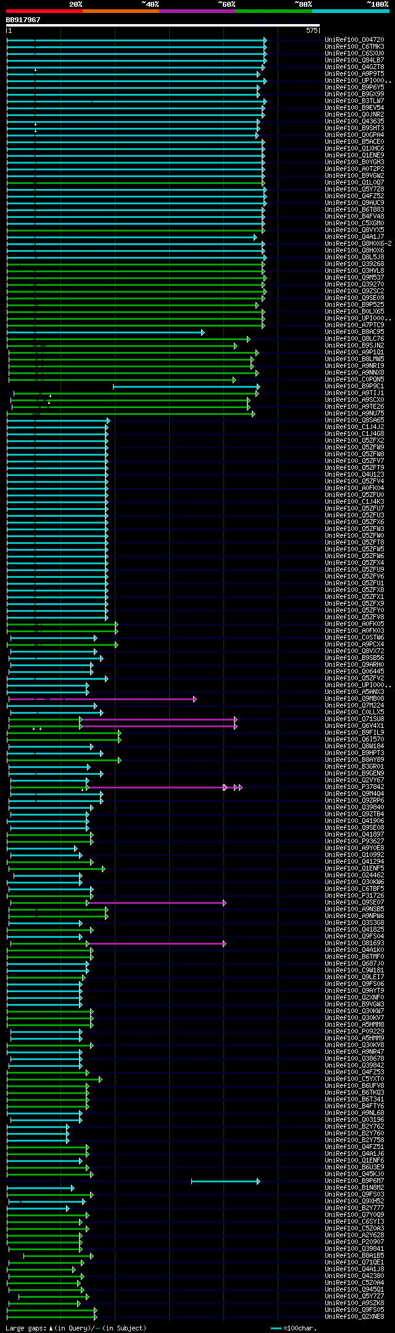Select hit UniRef100_C1J4K3
Screen dimensions: 395x1333
(354, 501)
